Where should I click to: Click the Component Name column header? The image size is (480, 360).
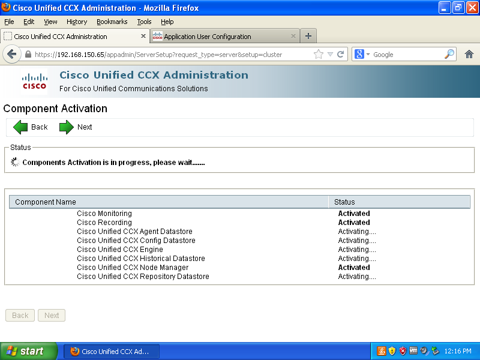pos(169,202)
